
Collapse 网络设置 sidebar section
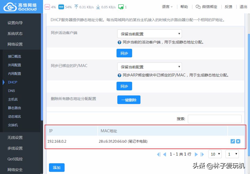point(15,44)
